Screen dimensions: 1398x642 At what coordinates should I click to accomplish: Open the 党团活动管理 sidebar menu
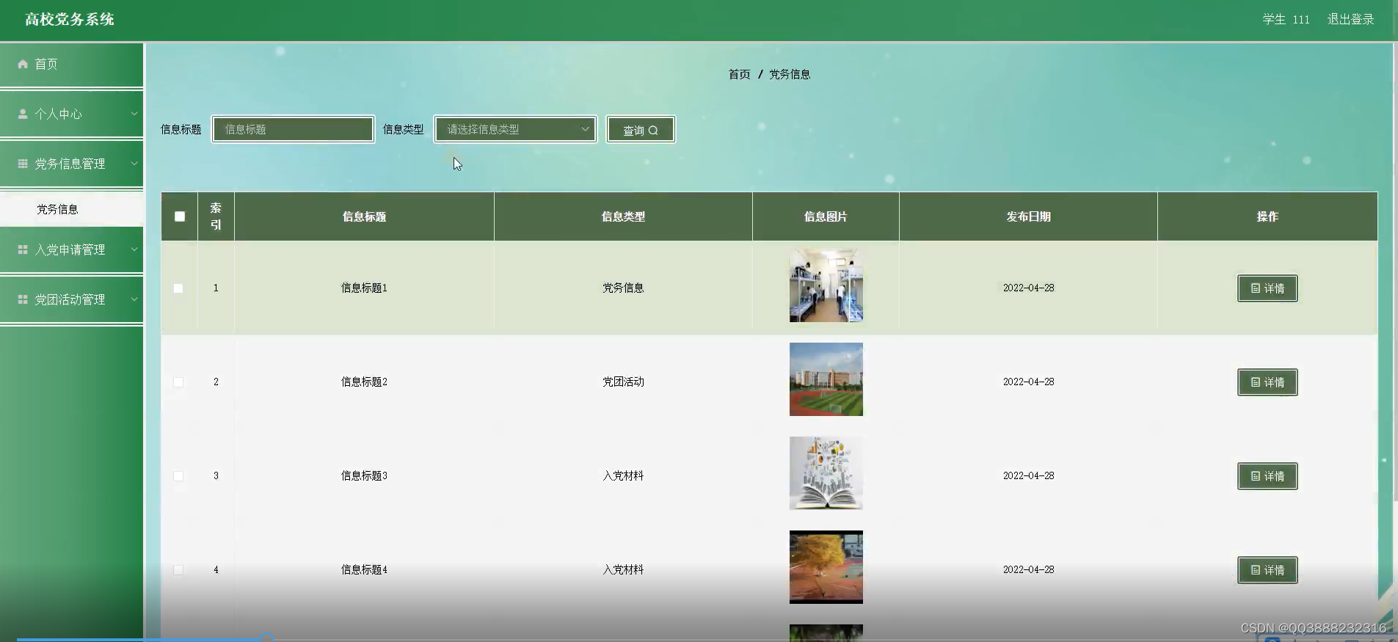coord(71,299)
